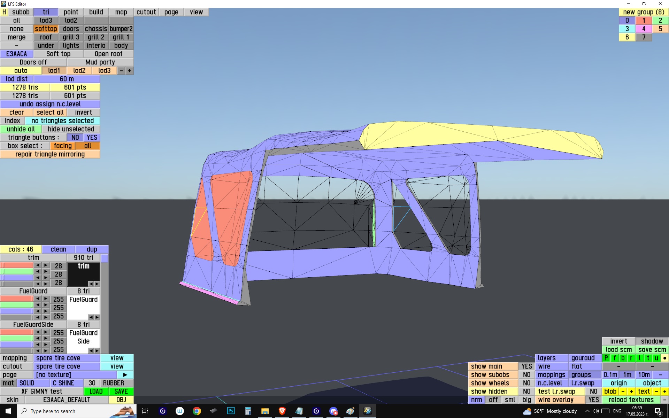Switch to the cutout tab
The width and height of the screenshot is (669, 418).
(x=146, y=12)
